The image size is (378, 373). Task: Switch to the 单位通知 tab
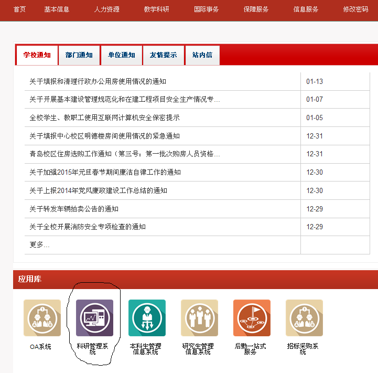point(122,55)
